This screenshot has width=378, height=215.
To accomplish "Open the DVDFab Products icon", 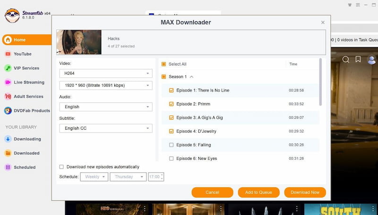I will click(8, 111).
